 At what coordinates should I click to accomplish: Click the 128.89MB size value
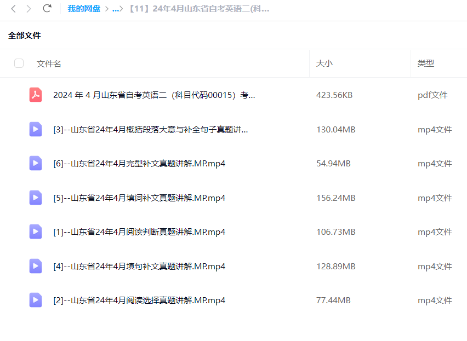[x=335, y=267]
